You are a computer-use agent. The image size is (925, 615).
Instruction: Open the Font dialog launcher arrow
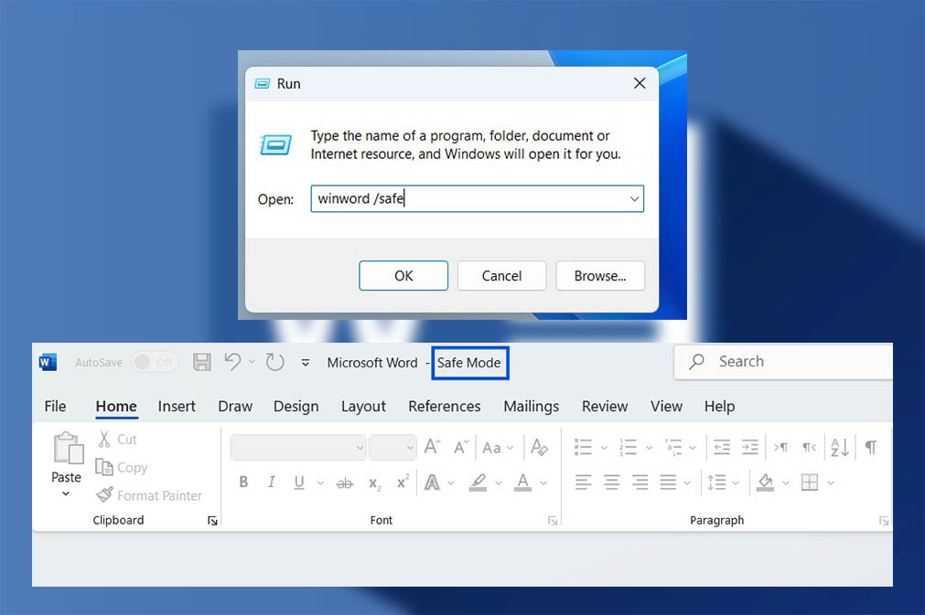(x=553, y=521)
